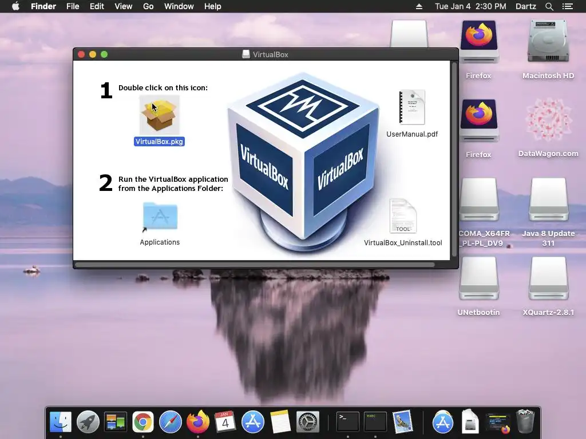
Task: Open the Dartz user menu
Action: pos(525,6)
